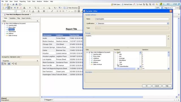The image size is (181, 102).
Task: Select the Report 1 tab
Action: (48, 100)
